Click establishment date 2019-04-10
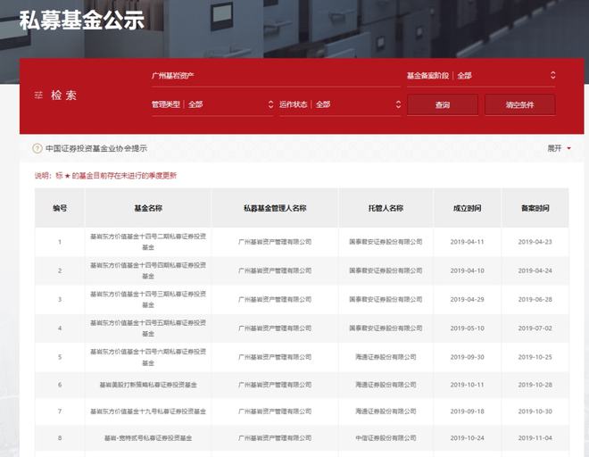 coord(468,270)
